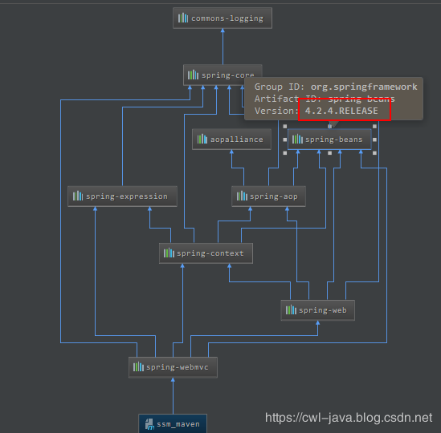Click the commons-logging library icon

pyautogui.click(x=183, y=18)
